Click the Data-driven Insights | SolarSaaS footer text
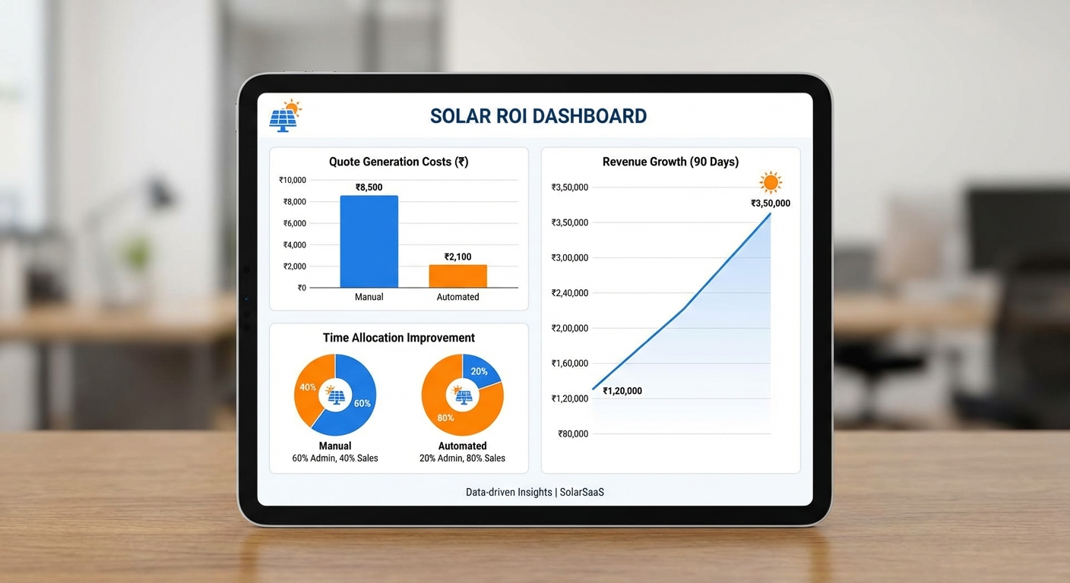This screenshot has width=1070, height=583. coord(534,492)
